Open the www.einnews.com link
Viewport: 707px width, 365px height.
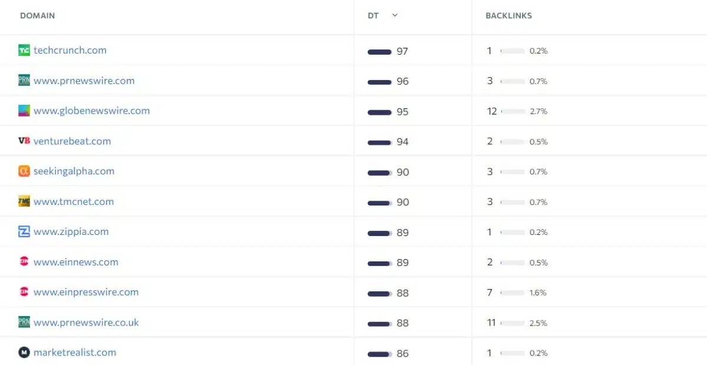coord(76,262)
